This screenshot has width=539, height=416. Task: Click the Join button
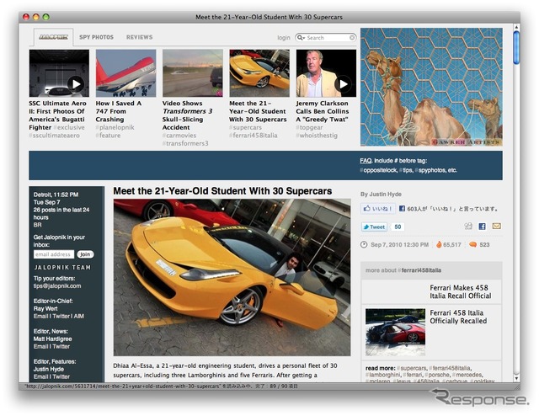[85, 254]
